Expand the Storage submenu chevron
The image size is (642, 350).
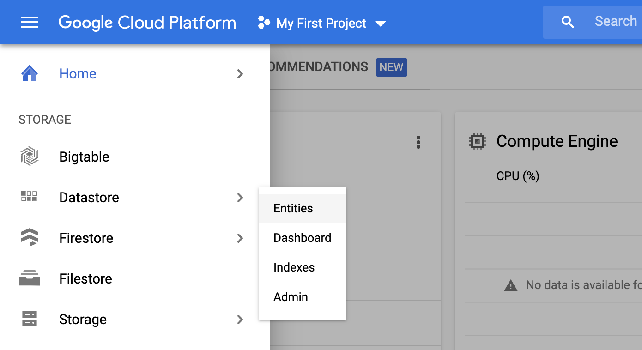tap(240, 320)
